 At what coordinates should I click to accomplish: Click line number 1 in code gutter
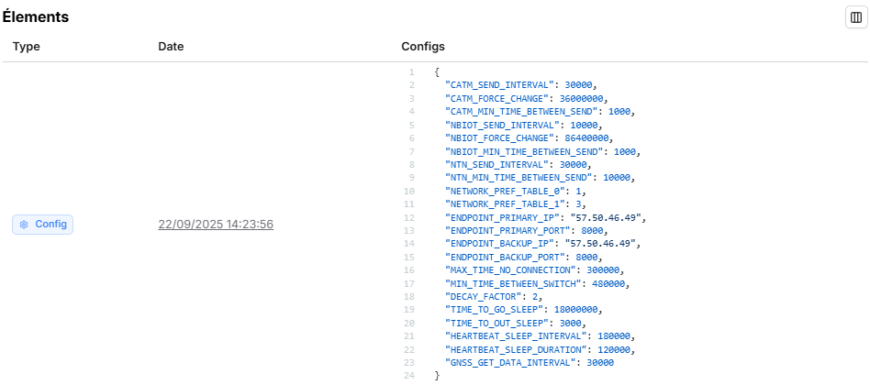coord(411,72)
